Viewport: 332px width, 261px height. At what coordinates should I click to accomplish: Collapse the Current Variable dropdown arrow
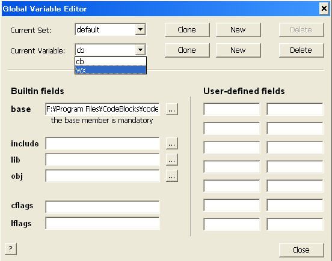pos(140,50)
